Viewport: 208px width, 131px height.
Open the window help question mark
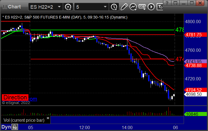click(167, 3)
